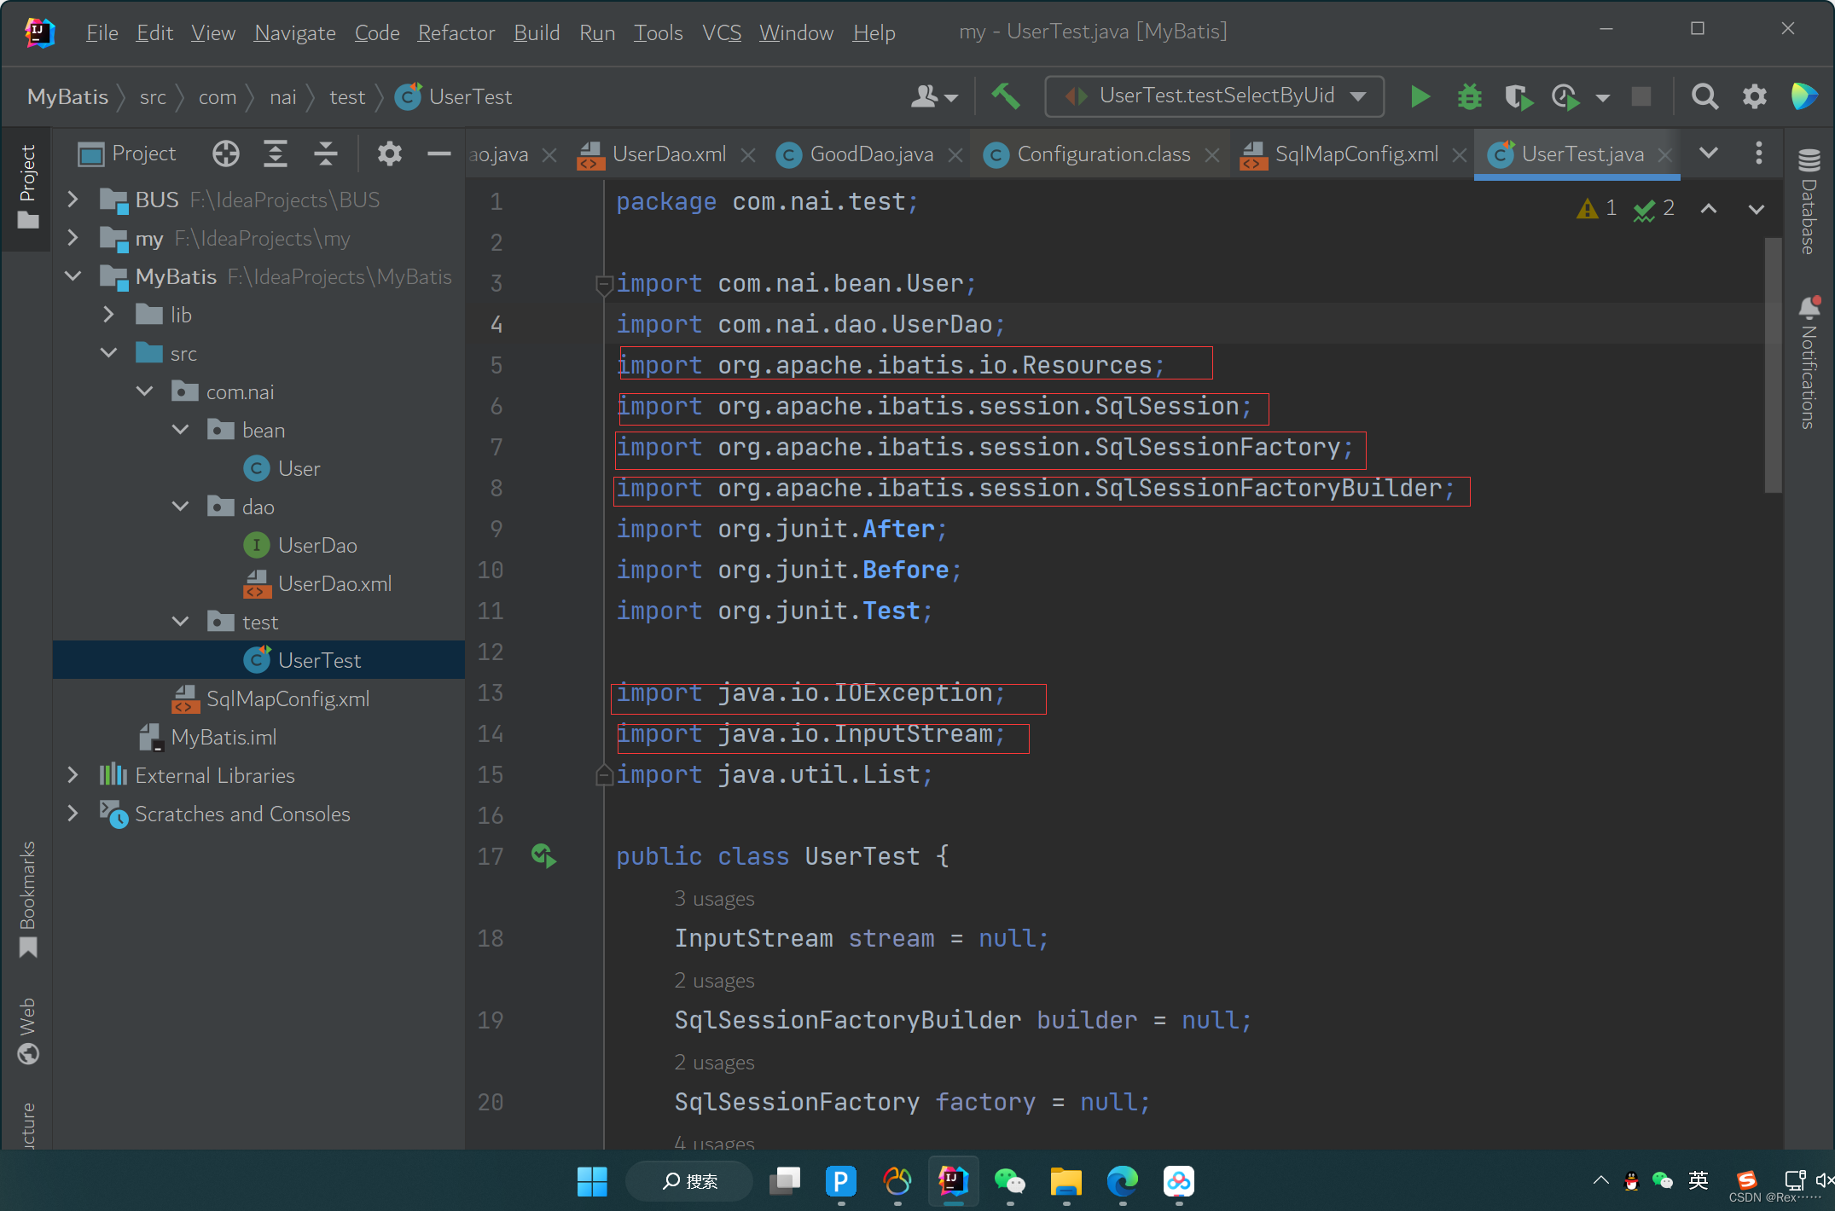Click Collapse All icon in Project panel
The width and height of the screenshot is (1835, 1211).
pyautogui.click(x=326, y=154)
